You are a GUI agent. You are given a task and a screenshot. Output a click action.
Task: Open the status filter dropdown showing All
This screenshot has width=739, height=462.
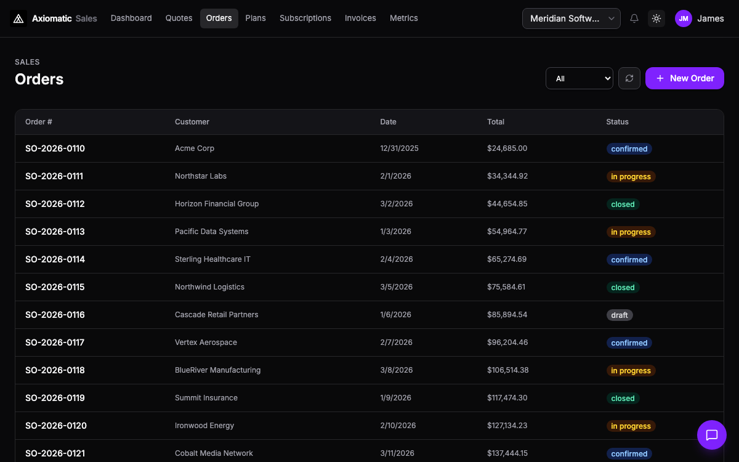pos(579,78)
